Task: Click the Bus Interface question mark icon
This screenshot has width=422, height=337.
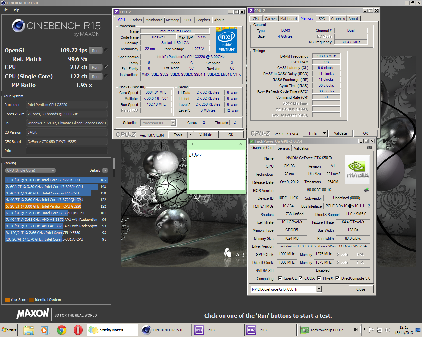Action: coord(369,206)
